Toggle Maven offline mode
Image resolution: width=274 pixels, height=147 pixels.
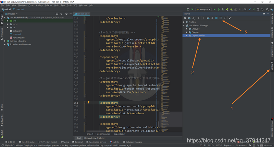(x=212, y=18)
